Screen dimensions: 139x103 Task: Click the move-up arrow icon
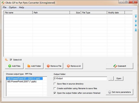coord(136,21)
